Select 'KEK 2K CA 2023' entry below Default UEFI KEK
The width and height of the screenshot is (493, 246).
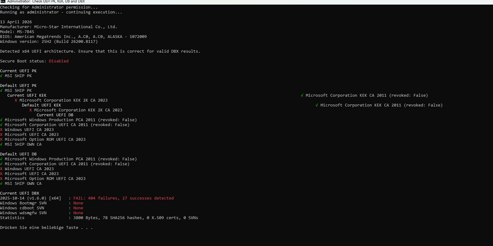[78, 110]
